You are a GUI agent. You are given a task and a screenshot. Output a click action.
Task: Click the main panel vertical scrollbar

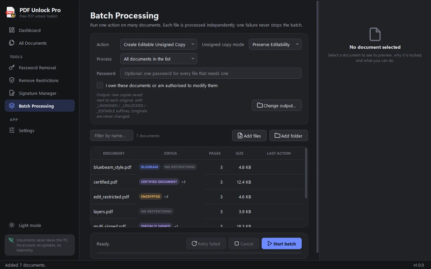click(317, 126)
